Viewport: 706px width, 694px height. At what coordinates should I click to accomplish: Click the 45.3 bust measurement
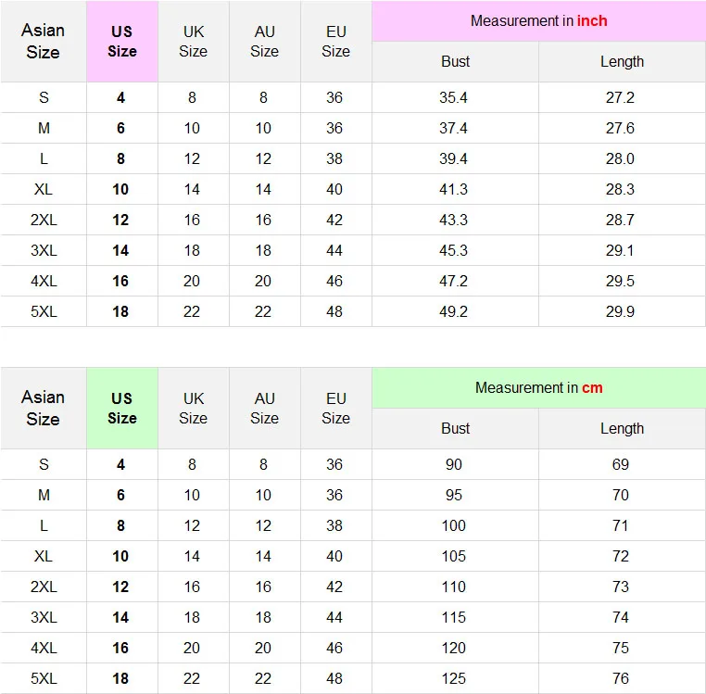coord(453,250)
